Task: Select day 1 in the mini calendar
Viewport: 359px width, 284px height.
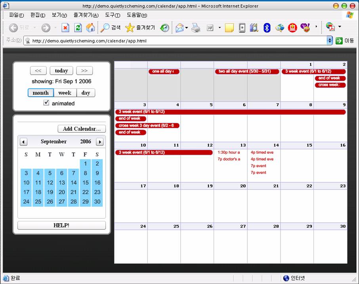Action: [x=86, y=164]
